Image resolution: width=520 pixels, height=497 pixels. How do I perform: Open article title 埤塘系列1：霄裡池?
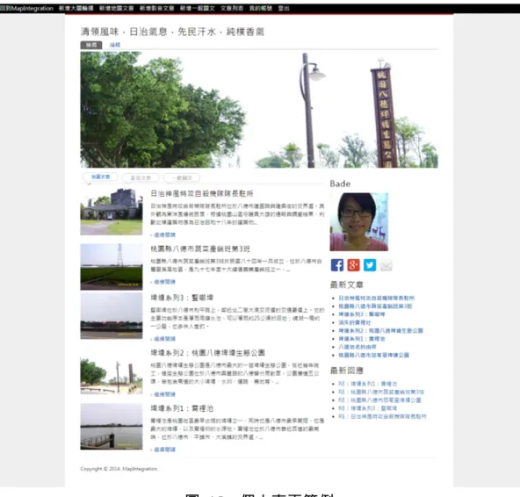pyautogui.click(x=182, y=408)
